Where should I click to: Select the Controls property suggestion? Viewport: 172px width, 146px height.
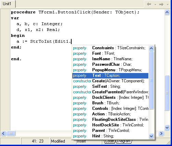tap(110, 108)
